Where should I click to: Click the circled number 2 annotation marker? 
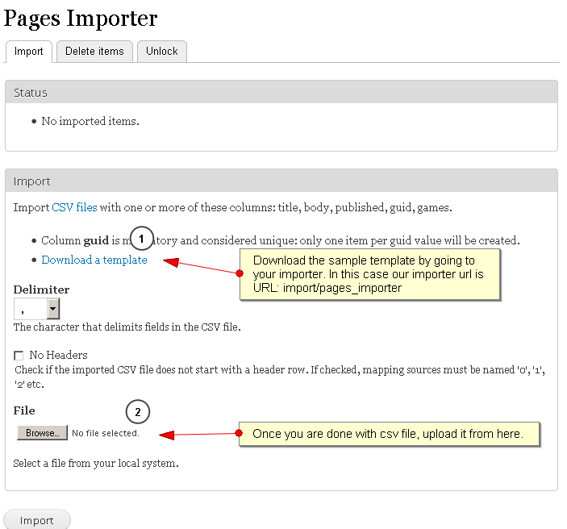coord(138,412)
